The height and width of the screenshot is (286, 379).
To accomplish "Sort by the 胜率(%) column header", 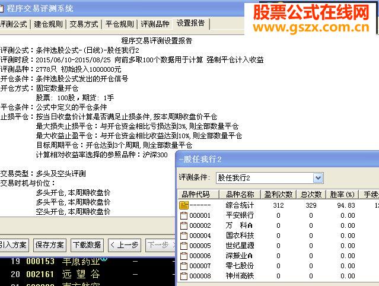I will (x=342, y=195).
